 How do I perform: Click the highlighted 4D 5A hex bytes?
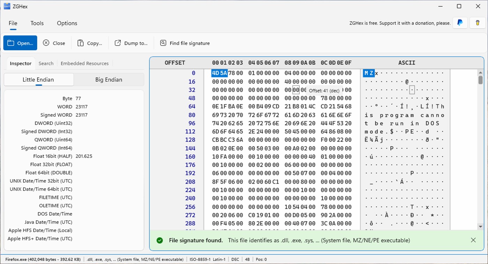[219, 73]
